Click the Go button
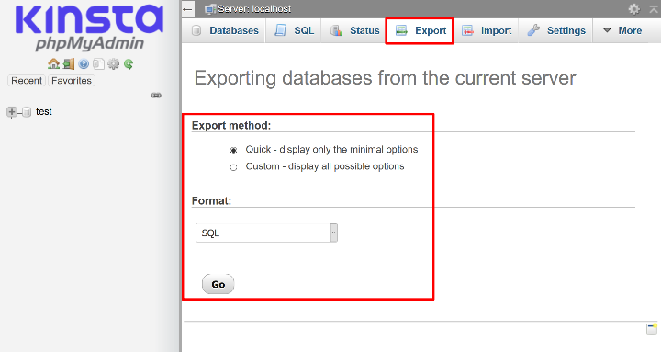 218,284
